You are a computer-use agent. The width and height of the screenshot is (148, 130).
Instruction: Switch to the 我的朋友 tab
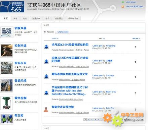(x=59, y=18)
